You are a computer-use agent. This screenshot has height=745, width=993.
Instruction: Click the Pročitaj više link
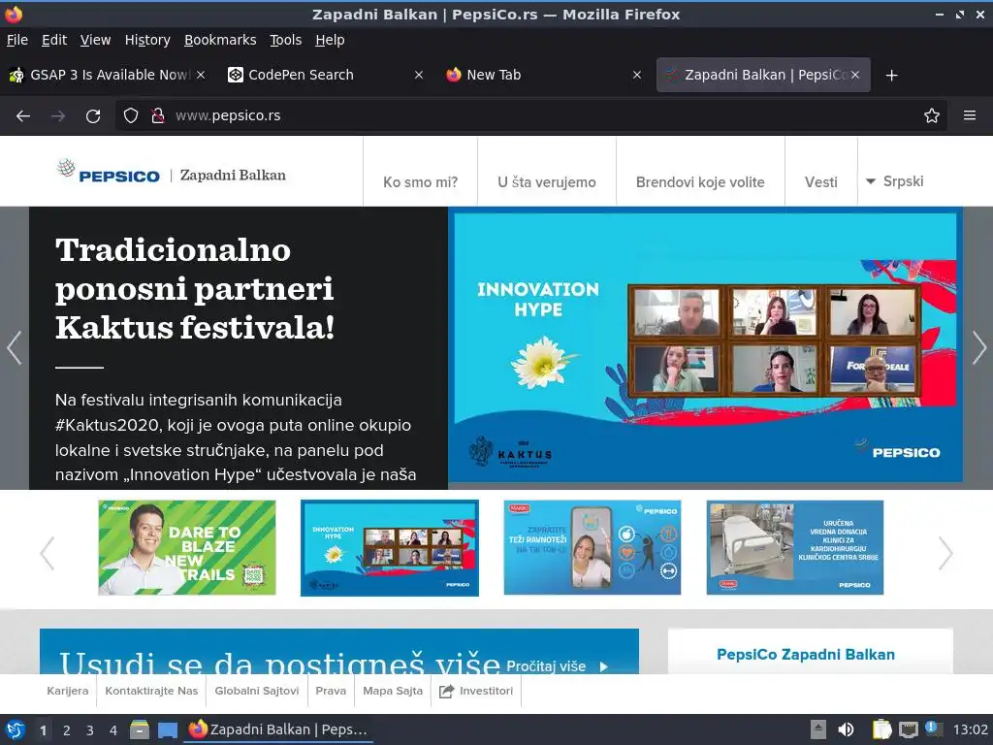557,665
